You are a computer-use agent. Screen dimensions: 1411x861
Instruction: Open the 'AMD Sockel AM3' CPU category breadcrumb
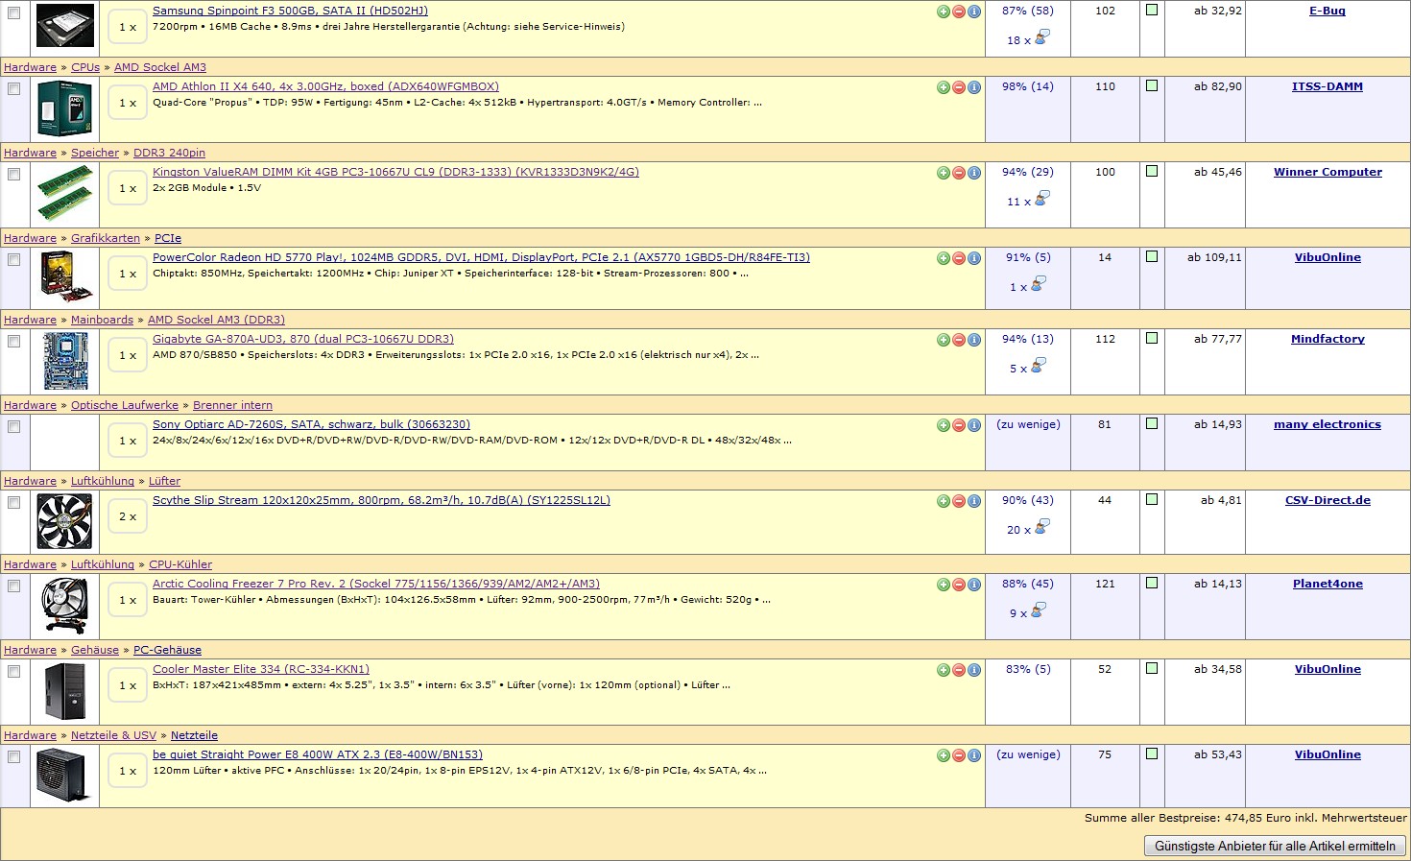(x=160, y=67)
